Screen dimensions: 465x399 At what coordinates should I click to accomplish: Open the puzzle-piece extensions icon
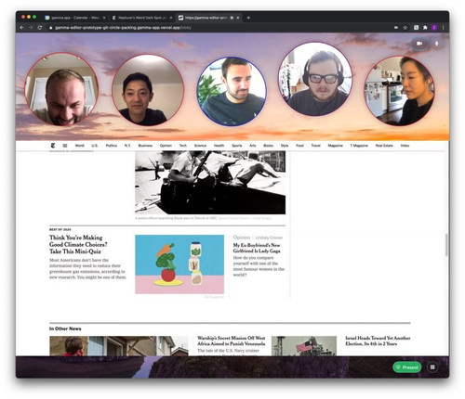[x=425, y=28]
